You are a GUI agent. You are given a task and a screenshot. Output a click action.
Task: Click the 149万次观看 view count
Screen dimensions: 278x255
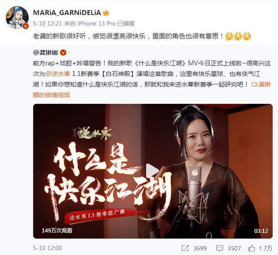point(57,231)
